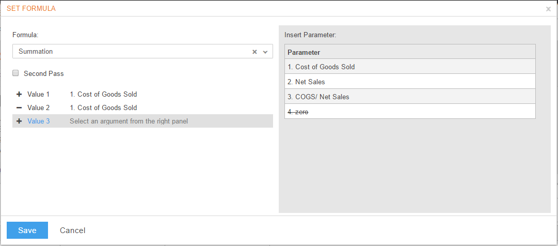558x246 pixels.
Task: Cancel the formula dialog
Action: point(73,230)
